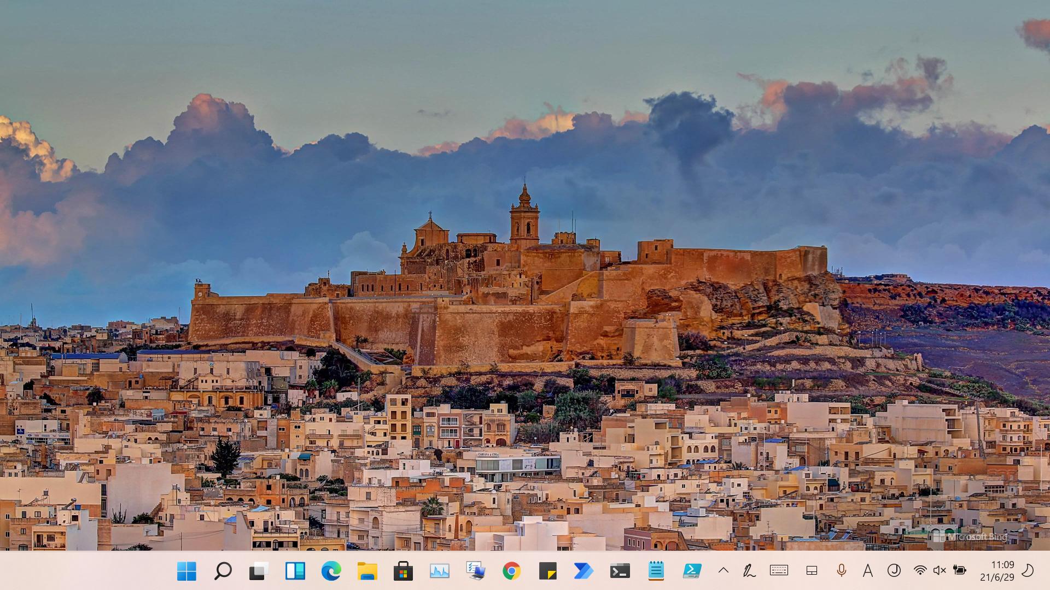Viewport: 1050px width, 590px height.
Task: Open Sticky Notes from taskbar
Action: 547,571
